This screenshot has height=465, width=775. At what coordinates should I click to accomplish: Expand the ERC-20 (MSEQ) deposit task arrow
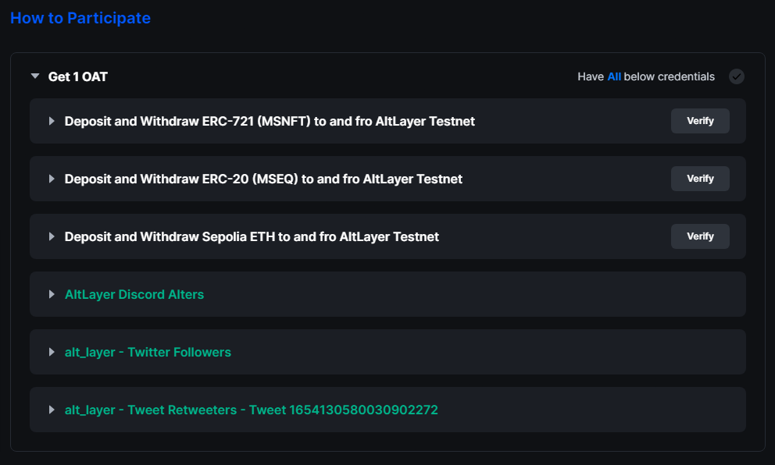click(x=52, y=179)
